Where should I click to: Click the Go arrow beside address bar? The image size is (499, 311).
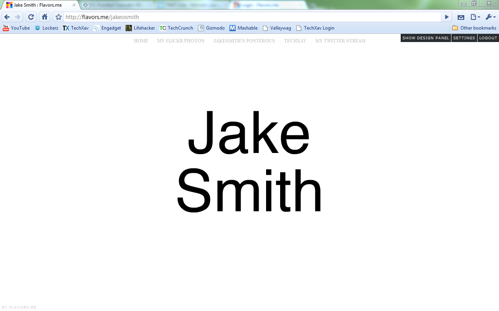coord(447,17)
